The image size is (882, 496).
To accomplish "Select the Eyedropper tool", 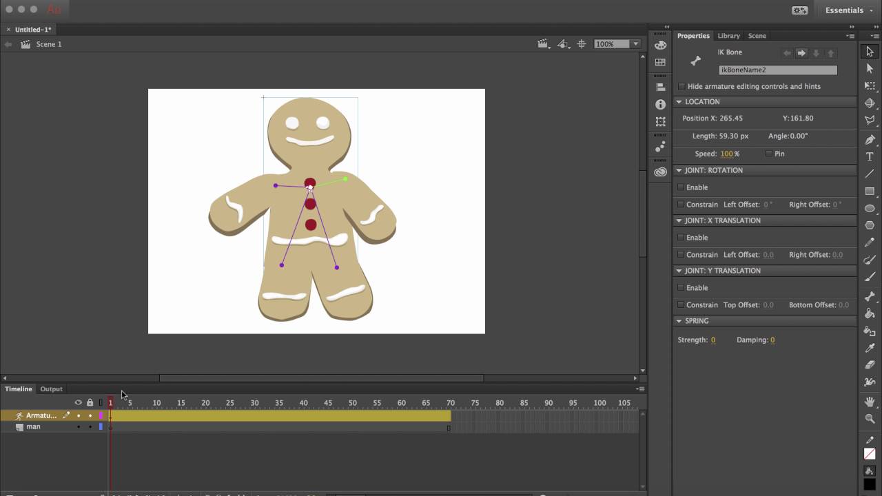I will point(870,348).
